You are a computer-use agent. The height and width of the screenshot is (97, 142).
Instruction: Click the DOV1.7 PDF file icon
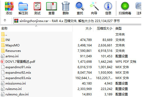pos(3,62)
